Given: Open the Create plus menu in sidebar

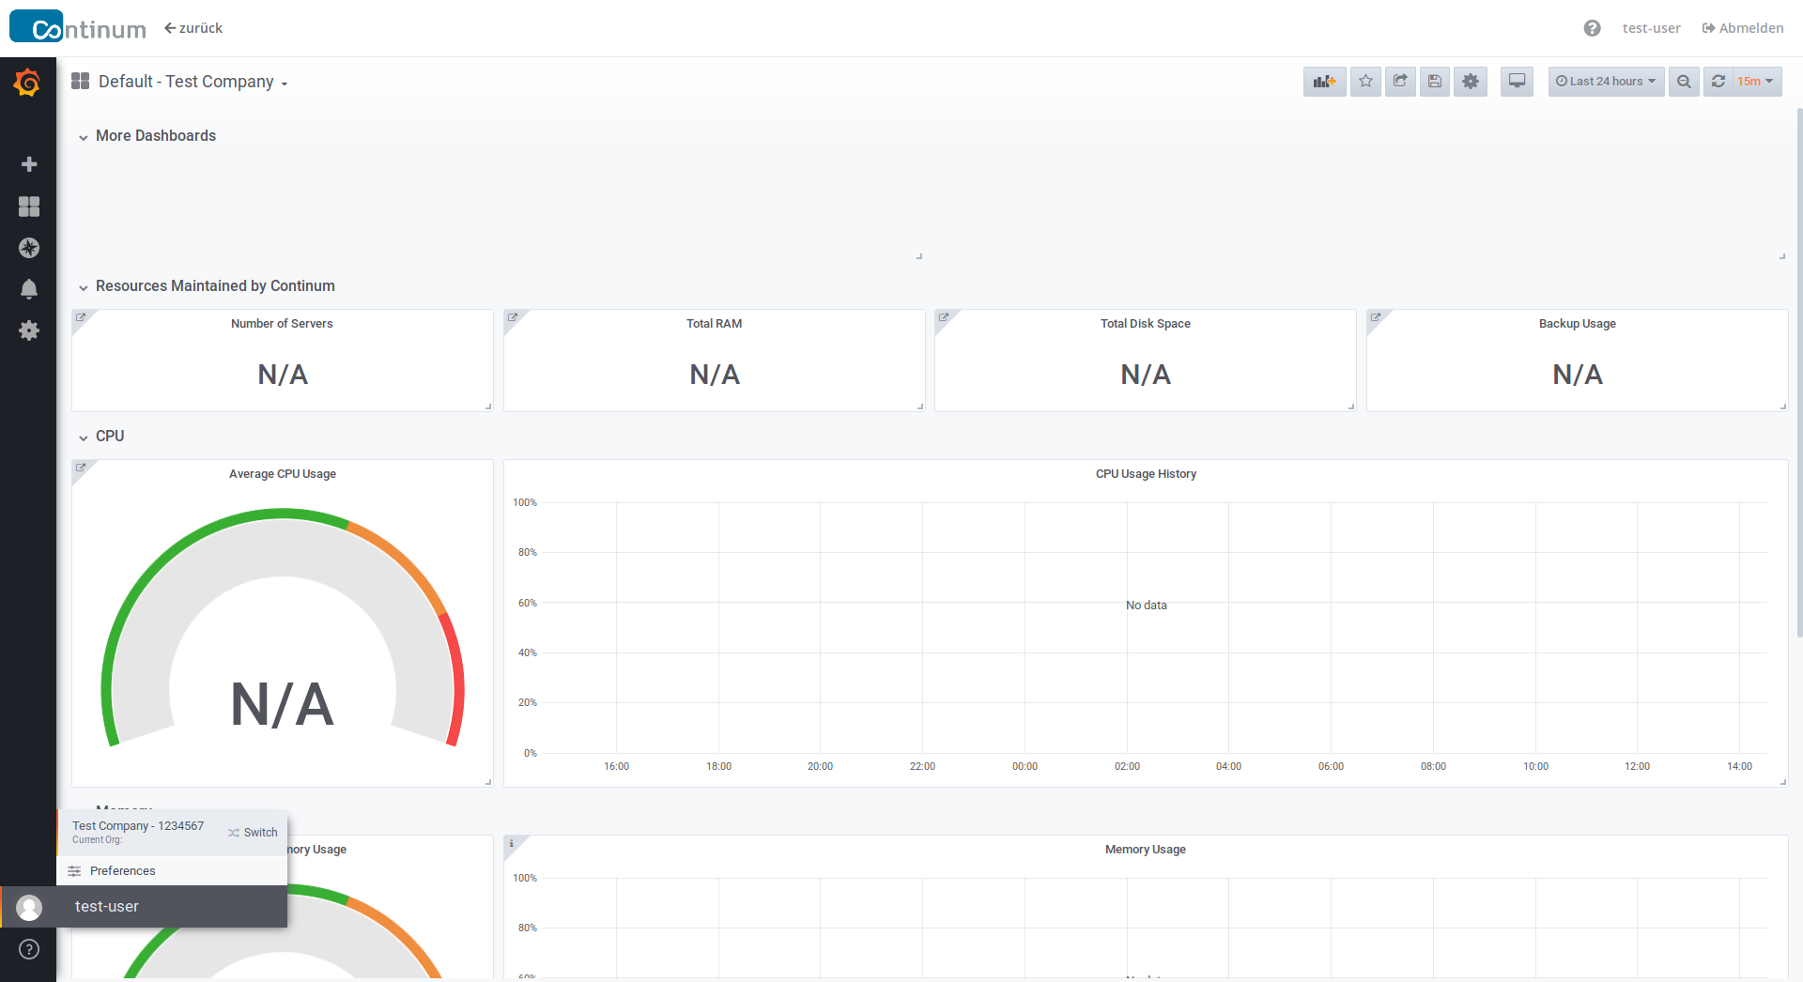Looking at the screenshot, I should [29, 164].
